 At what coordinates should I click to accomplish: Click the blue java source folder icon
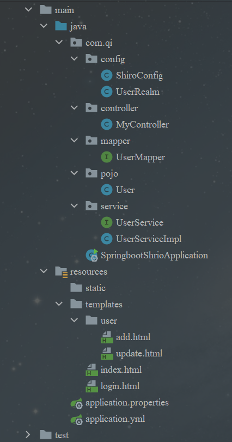point(61,26)
